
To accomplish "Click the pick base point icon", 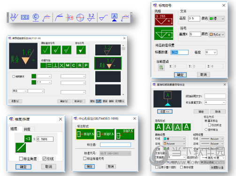I will 161,68.
